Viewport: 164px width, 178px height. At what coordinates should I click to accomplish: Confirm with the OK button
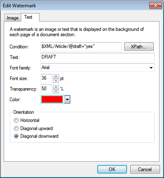[x=112, y=169]
